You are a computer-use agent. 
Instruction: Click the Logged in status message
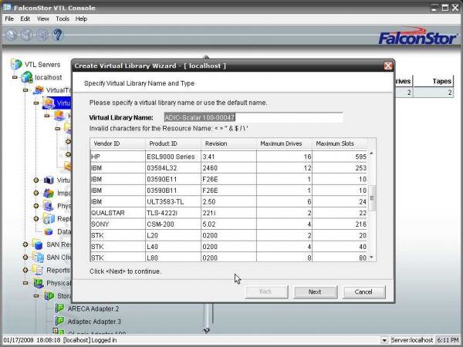click(103, 340)
